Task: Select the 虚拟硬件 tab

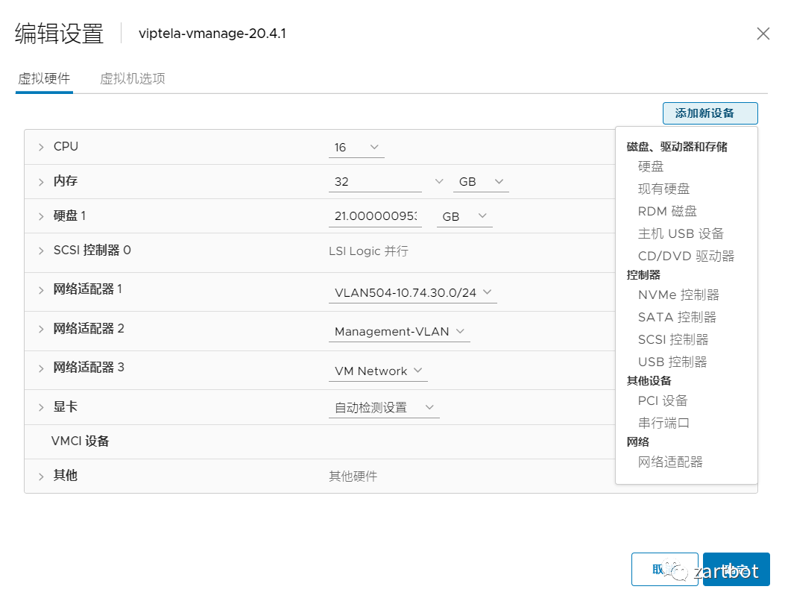Action: (44, 78)
